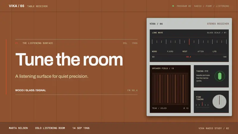Click the speaker grille slats
238x134 pixels.
(x=170, y=89)
